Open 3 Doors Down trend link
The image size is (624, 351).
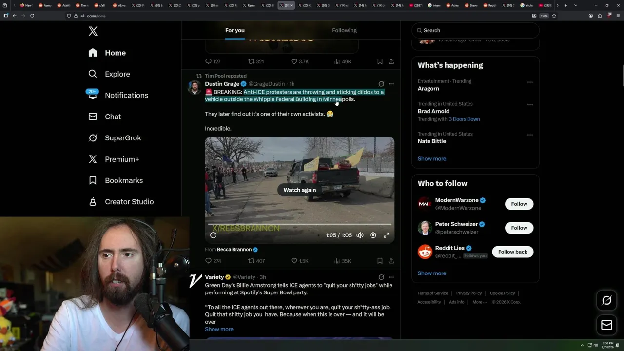pyautogui.click(x=464, y=119)
